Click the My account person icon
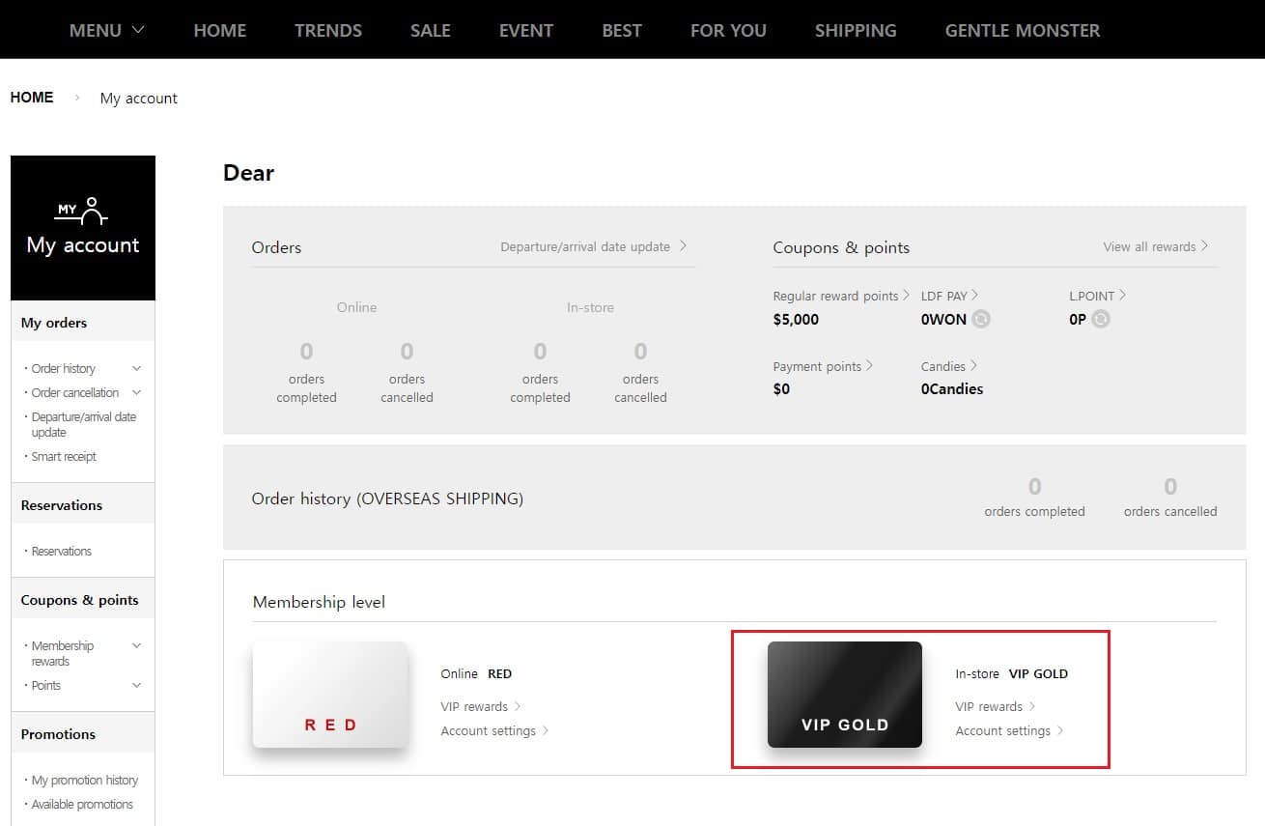This screenshot has width=1265, height=826. pyautogui.click(x=83, y=211)
